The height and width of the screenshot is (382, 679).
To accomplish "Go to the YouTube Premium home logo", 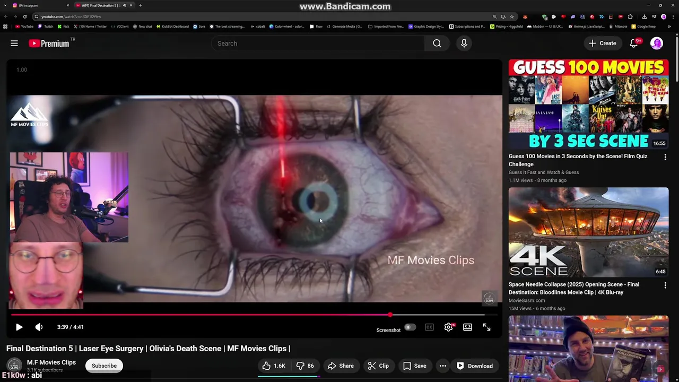I will pyautogui.click(x=49, y=44).
